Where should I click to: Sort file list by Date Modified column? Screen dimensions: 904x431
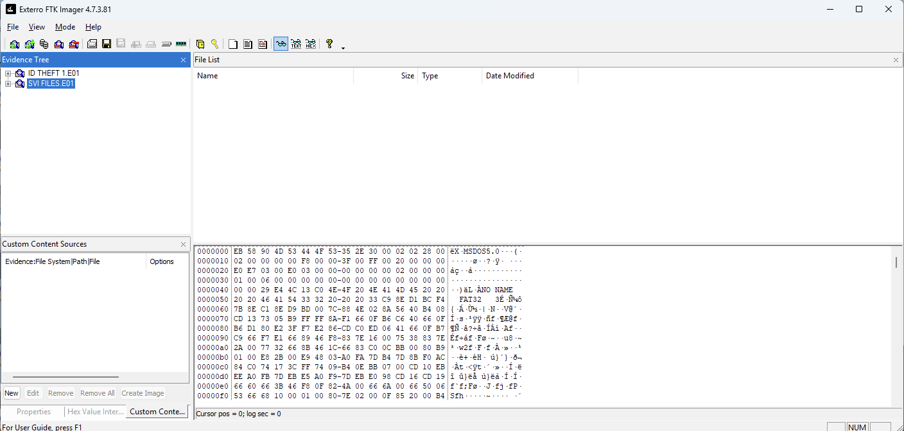(x=510, y=76)
